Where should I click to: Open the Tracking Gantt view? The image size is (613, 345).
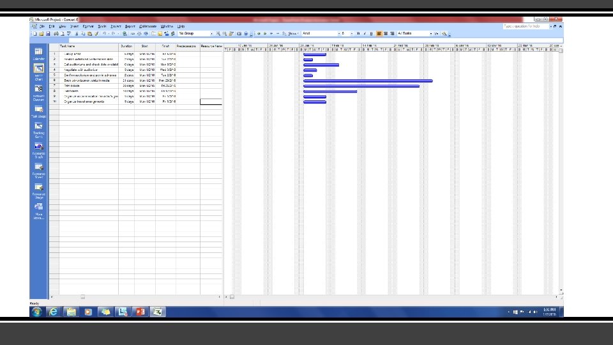38,130
